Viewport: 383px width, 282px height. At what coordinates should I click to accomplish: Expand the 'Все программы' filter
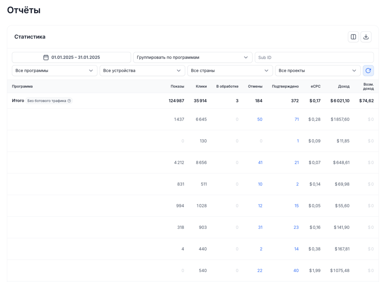(55, 70)
